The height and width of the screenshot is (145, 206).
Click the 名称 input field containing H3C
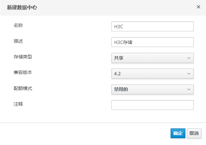[x=152, y=26]
